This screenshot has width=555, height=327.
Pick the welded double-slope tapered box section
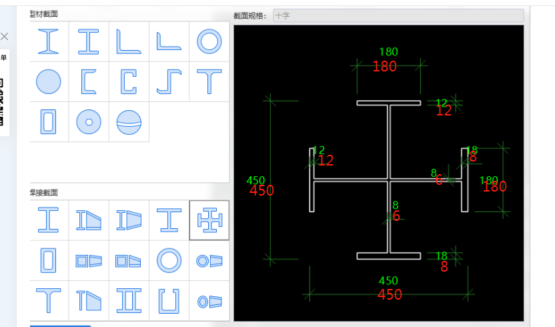pyautogui.click(x=89, y=260)
